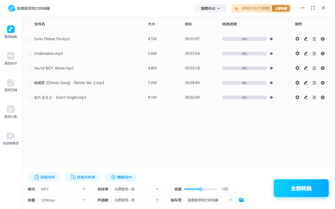The width and height of the screenshot is (335, 209).
Task: Browse output folder with folder icon
Action: coord(241,200)
